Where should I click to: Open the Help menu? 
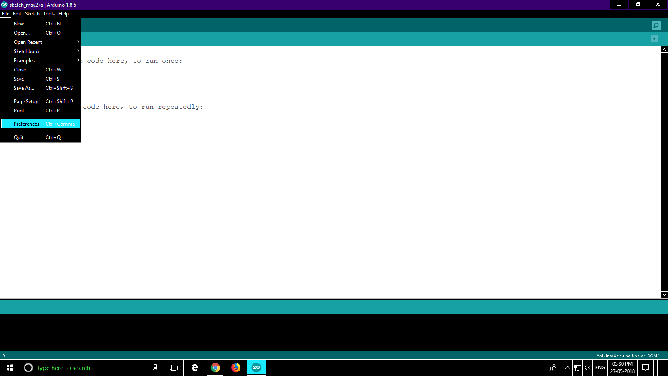(x=63, y=14)
